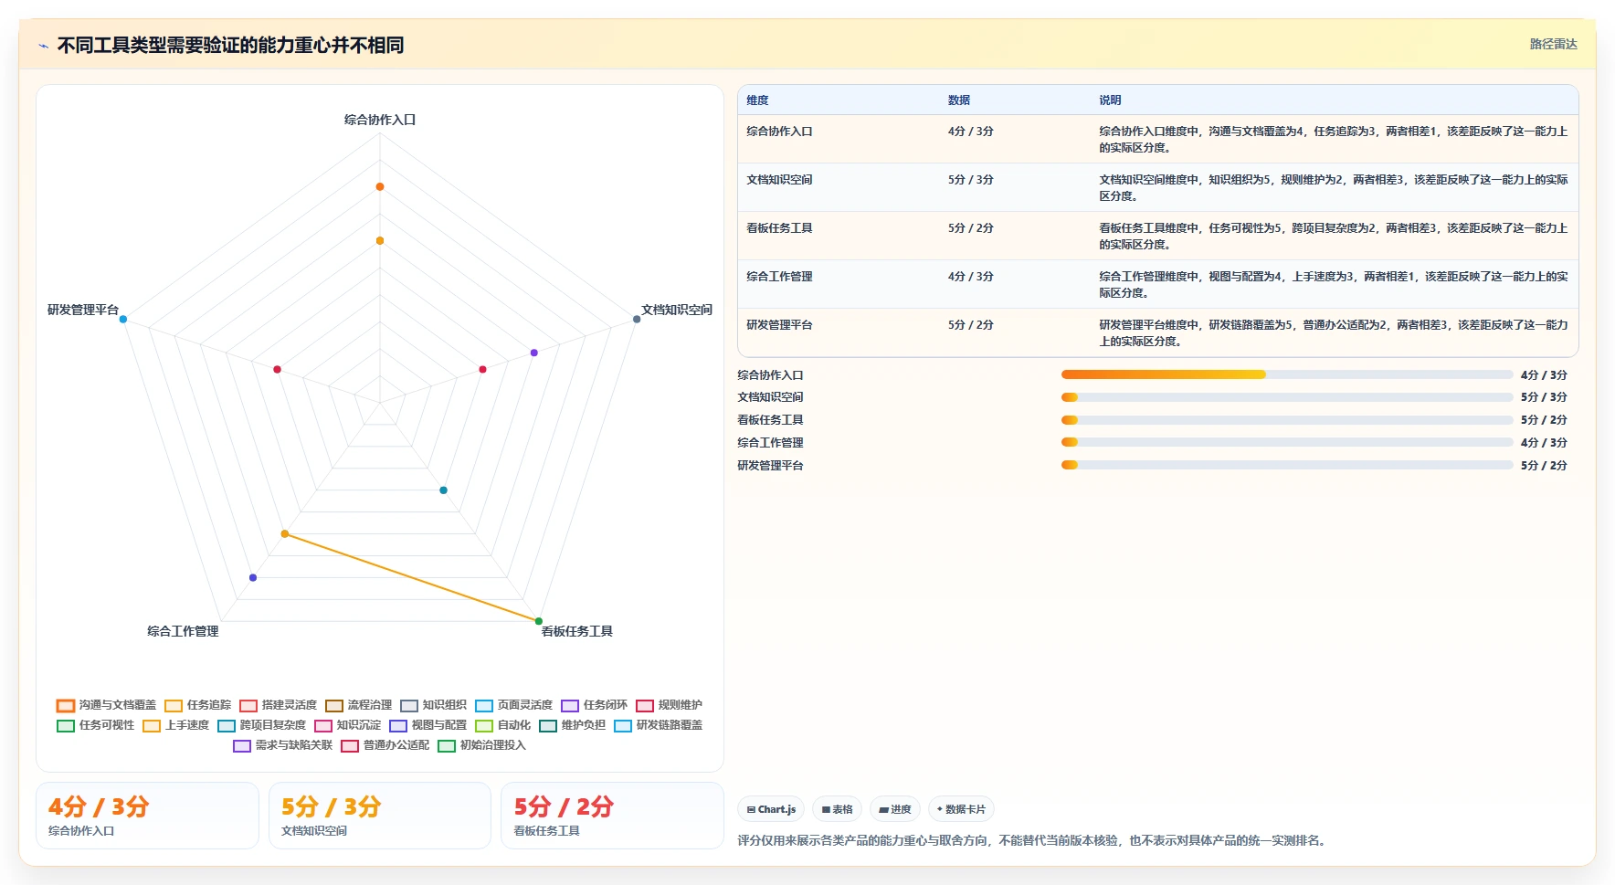1615x885 pixels.
Task: Click the 自动化 legend color swatch
Action: (x=484, y=726)
